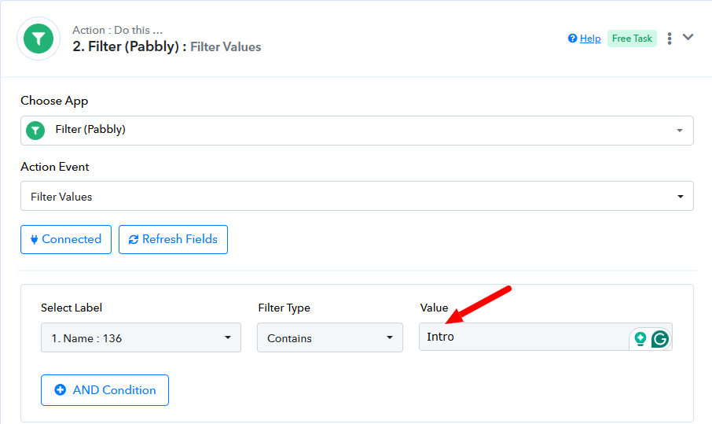Screen dimensions: 712x424
Task: Click the Grammarly icon in Value field
Action: (660, 339)
